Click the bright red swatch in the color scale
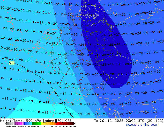Screen dimensions: 164x127 pos(57,124)
